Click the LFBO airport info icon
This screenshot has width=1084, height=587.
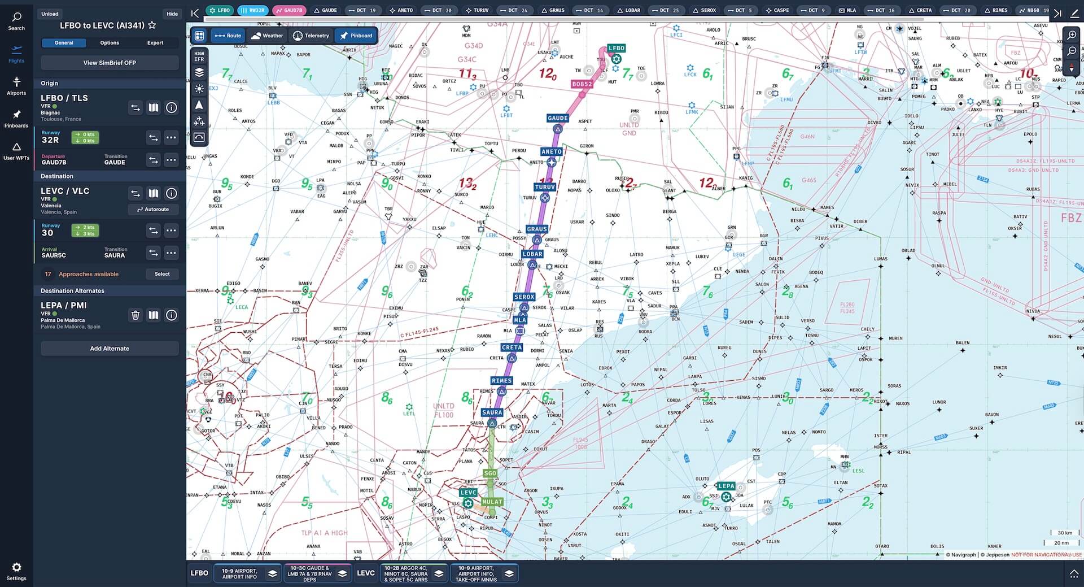[172, 107]
